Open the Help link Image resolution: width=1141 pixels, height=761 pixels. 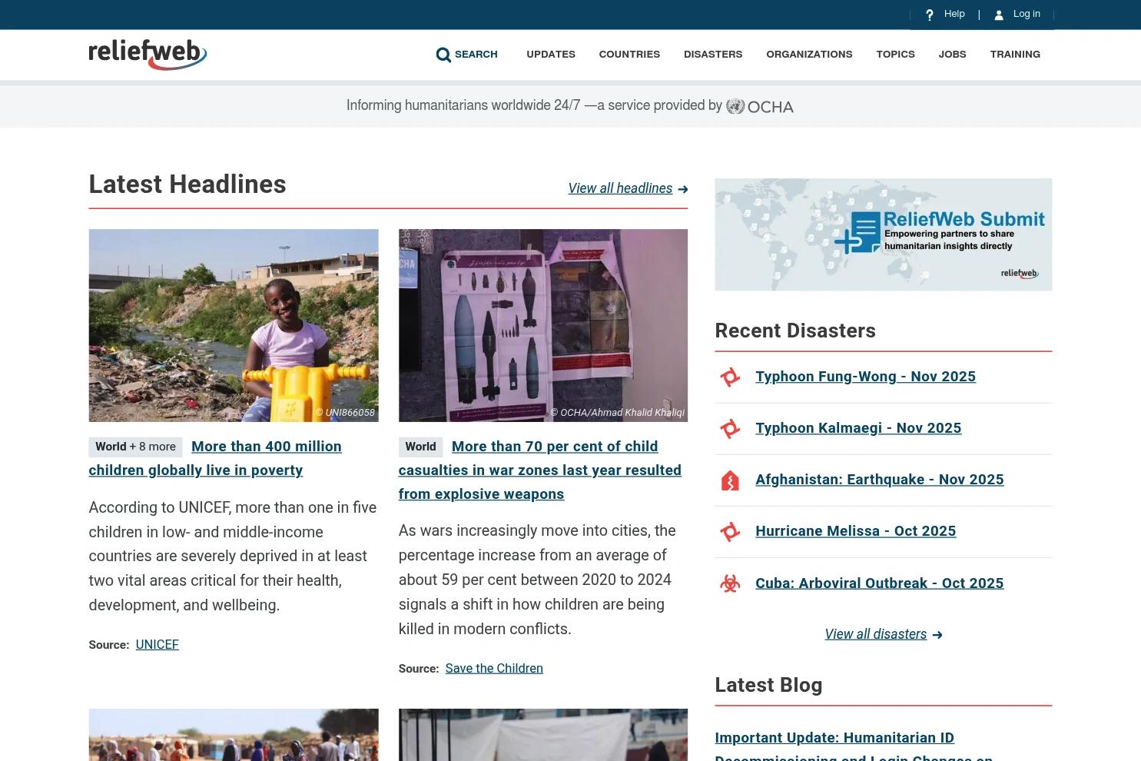[954, 14]
